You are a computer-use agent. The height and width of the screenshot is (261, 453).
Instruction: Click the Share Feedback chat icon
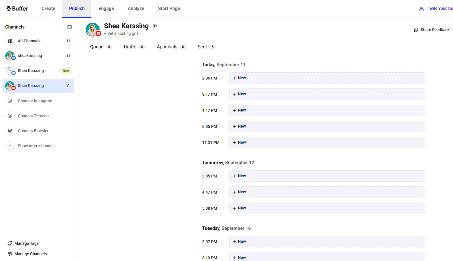point(416,30)
